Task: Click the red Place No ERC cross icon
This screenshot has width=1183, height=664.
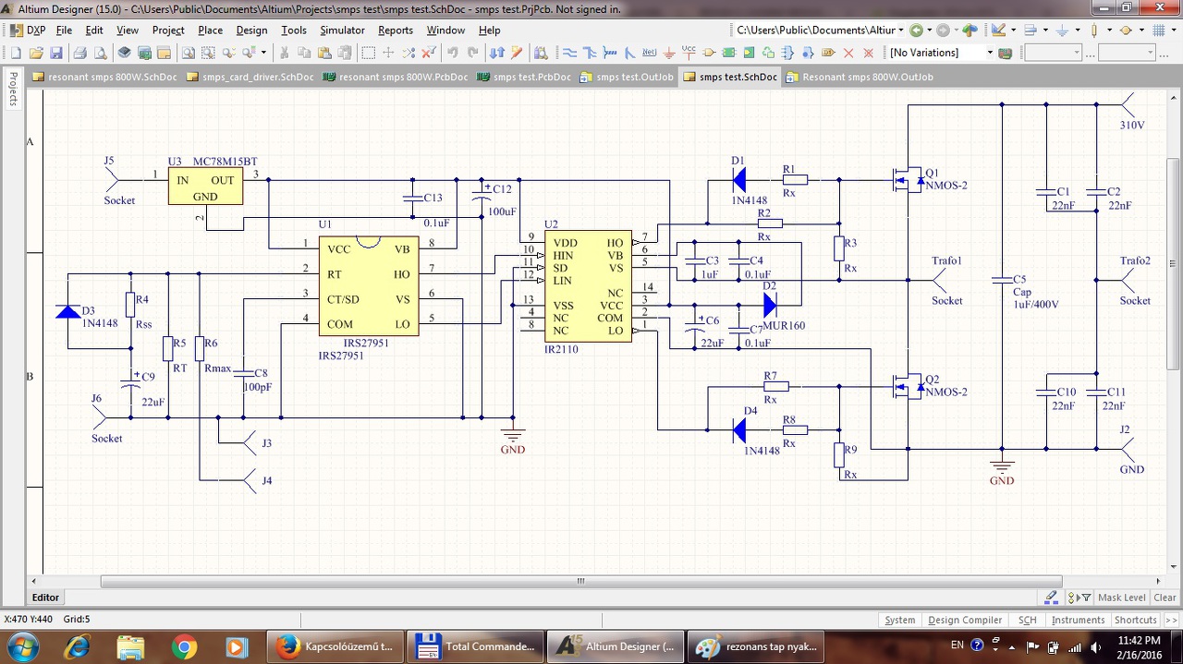Action: pyautogui.click(x=848, y=53)
